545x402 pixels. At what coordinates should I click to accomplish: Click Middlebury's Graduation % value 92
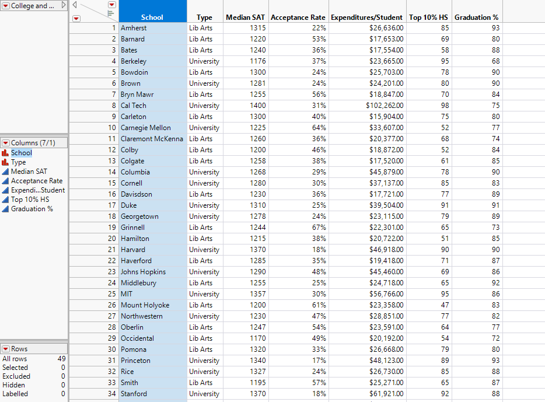477,283
